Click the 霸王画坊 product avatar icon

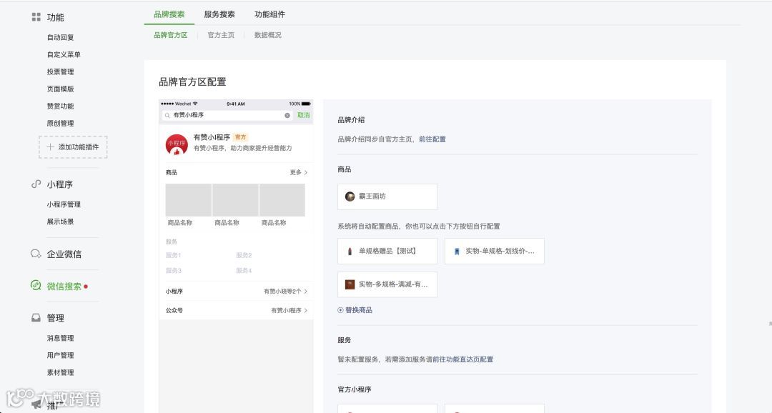click(x=350, y=196)
